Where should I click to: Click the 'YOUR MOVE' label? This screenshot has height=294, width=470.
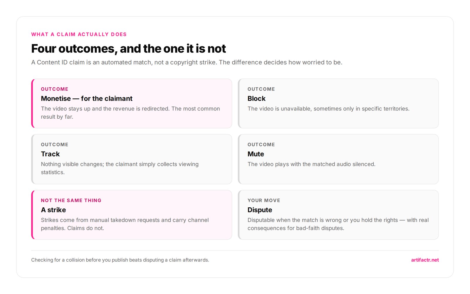pyautogui.click(x=264, y=200)
